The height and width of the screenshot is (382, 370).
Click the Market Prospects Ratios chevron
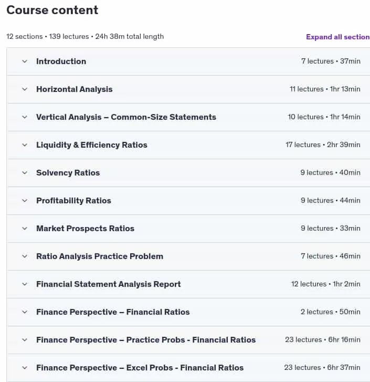[25, 229]
